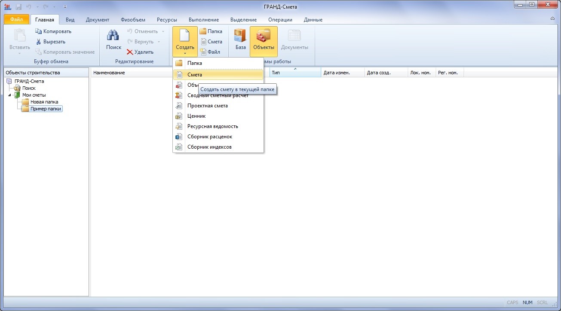The height and width of the screenshot is (311, 561).
Task: Click the Вставить paste icon in ribbon
Action: (x=20, y=36)
